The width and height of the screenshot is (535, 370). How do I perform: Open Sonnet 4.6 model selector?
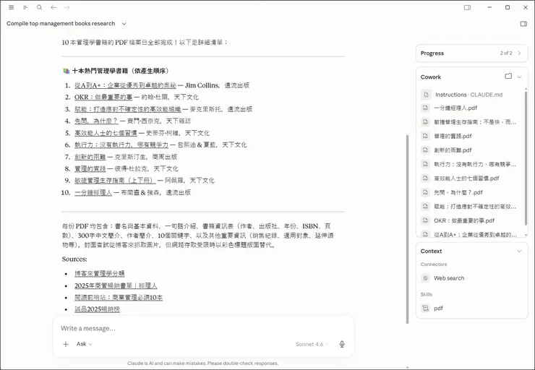point(312,345)
